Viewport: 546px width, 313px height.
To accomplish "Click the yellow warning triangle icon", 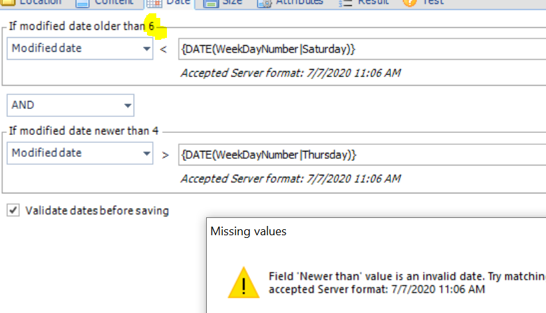I will 243,282.
